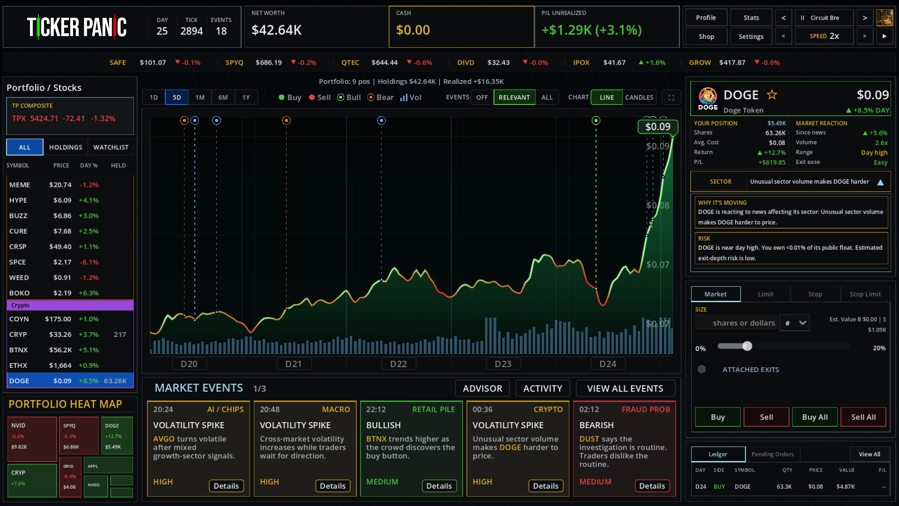
Task: Switch chart to CANDLES mode
Action: pyautogui.click(x=639, y=97)
